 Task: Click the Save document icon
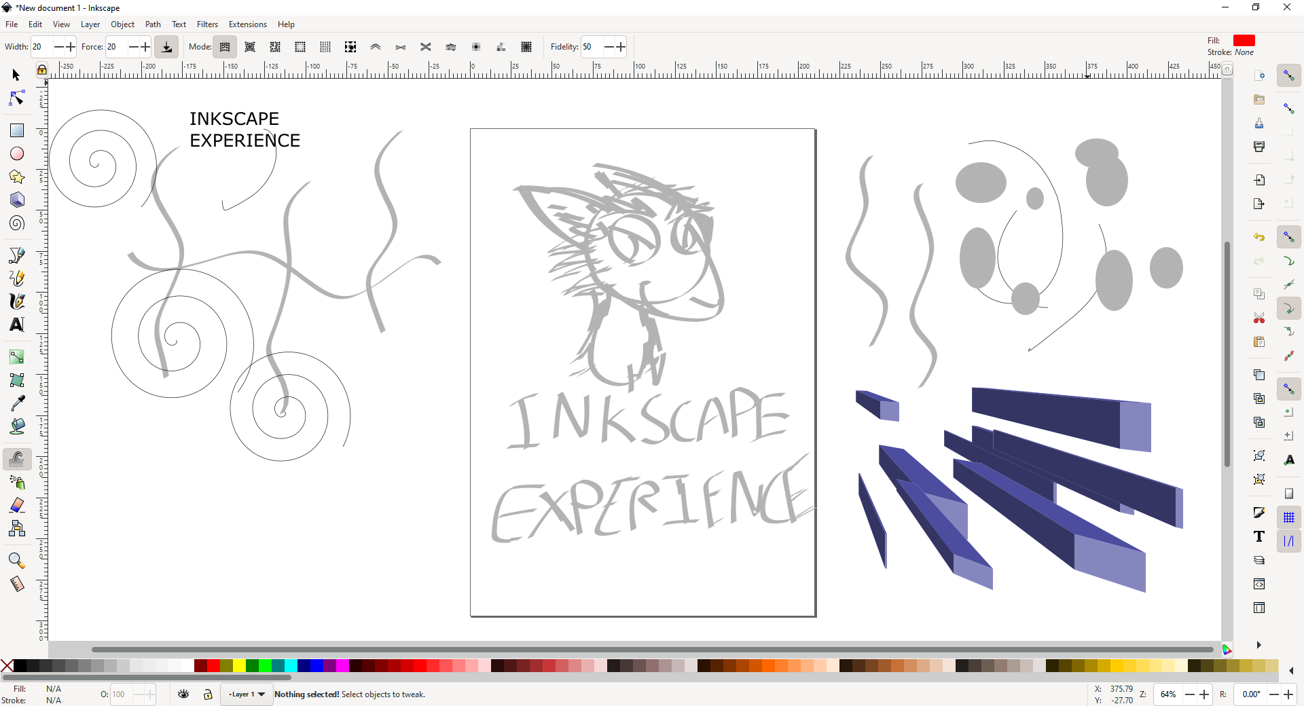tap(1259, 123)
